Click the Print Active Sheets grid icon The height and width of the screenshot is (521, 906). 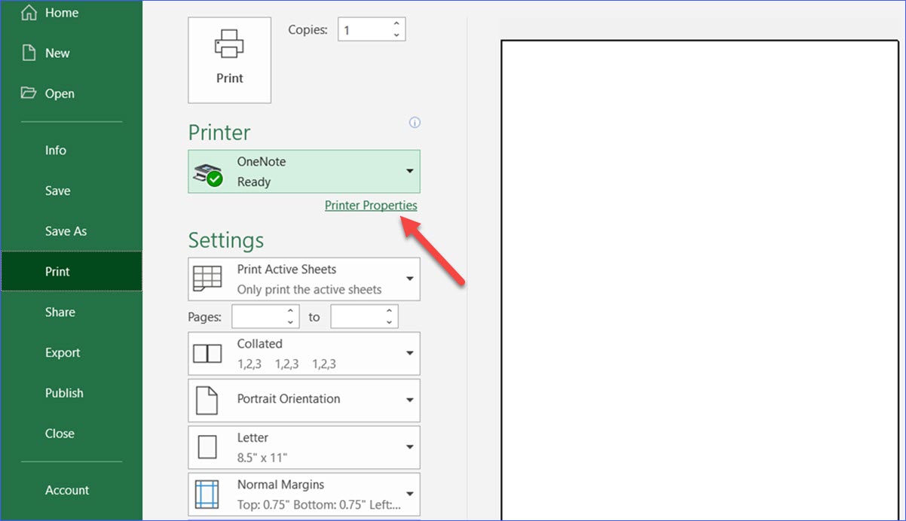[207, 277]
